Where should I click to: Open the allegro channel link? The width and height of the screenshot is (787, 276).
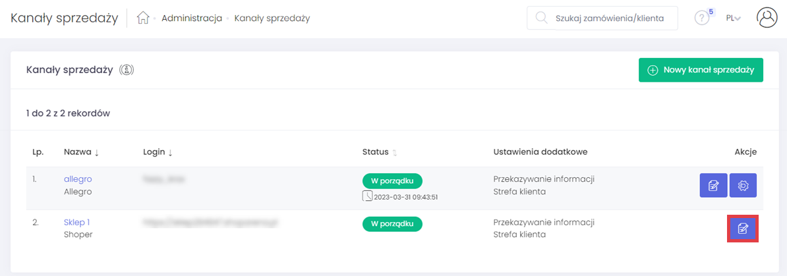[x=78, y=179]
